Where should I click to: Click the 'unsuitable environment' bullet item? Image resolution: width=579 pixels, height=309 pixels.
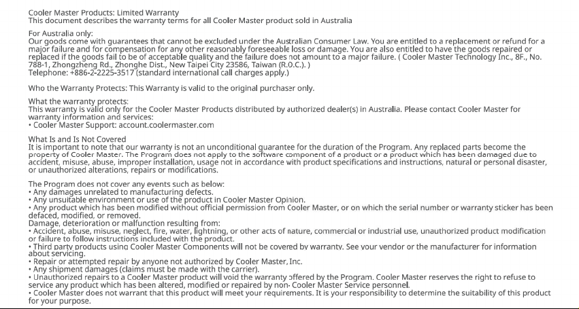167,200
